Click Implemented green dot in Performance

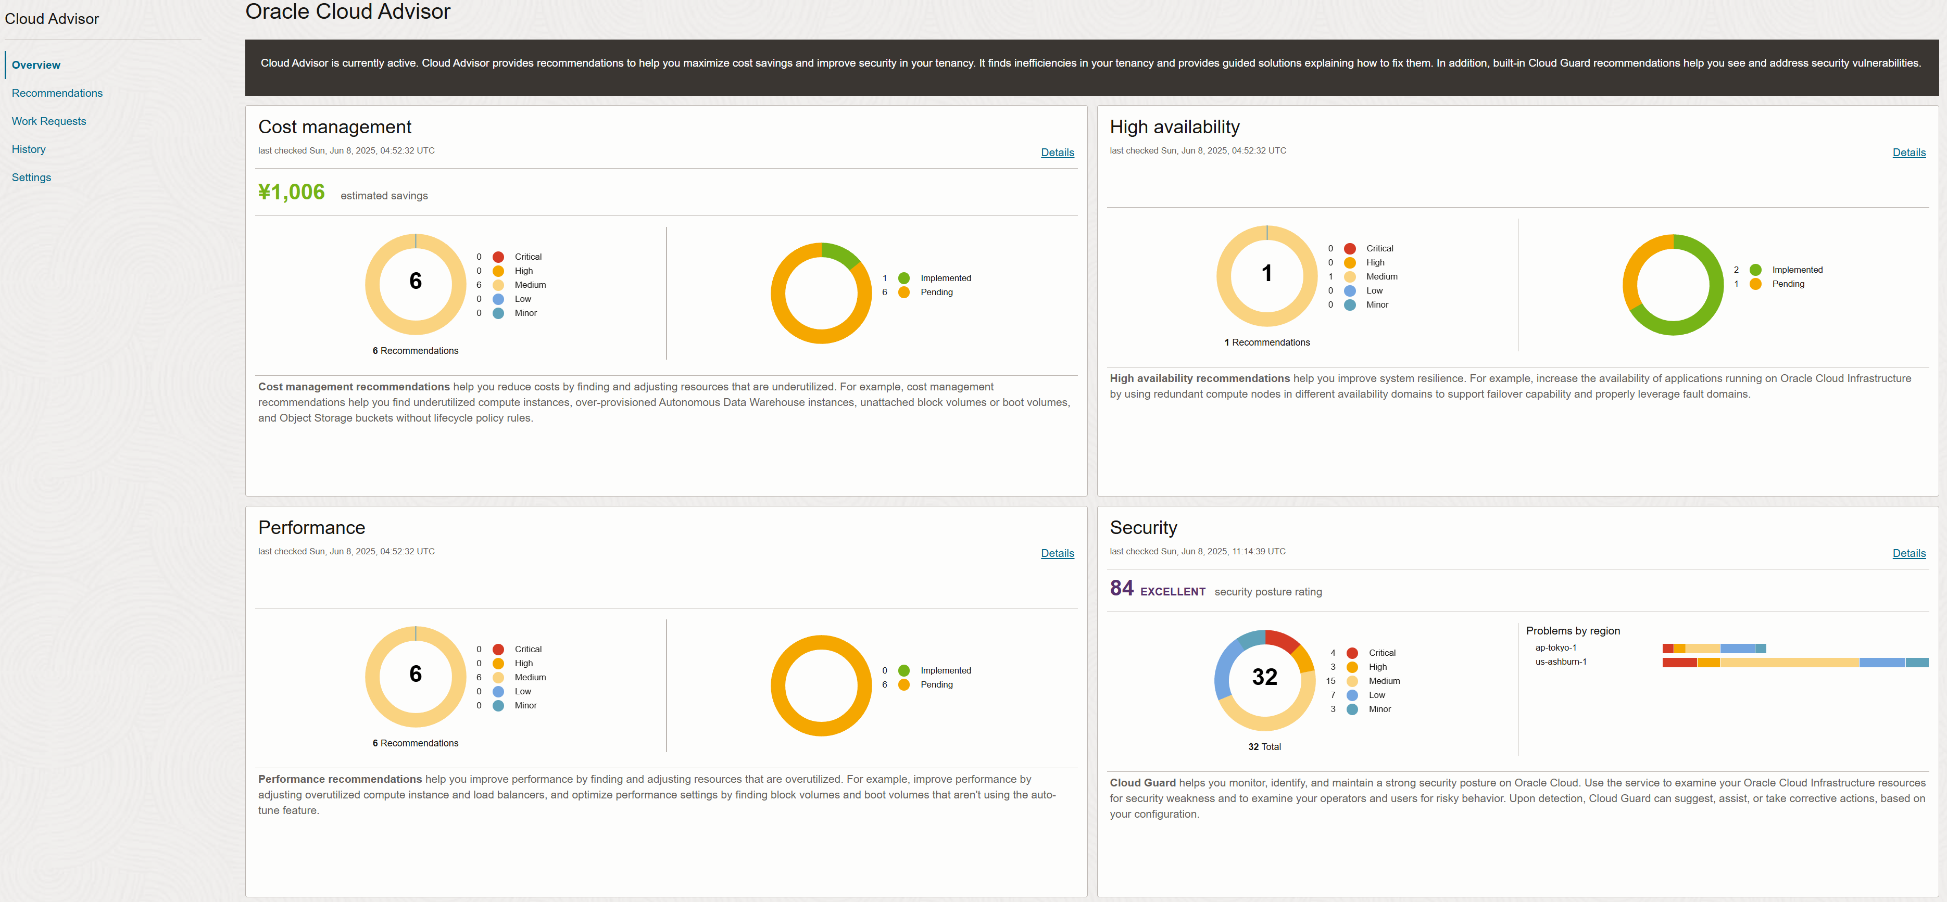tap(903, 671)
